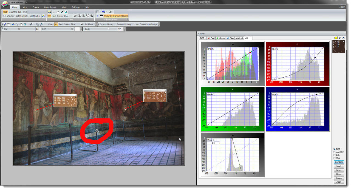Open the Home ribbon tab
The height and width of the screenshot is (190, 351).
tap(15, 7)
